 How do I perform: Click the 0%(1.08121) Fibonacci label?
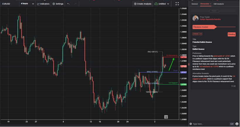pyautogui.click(x=153, y=52)
